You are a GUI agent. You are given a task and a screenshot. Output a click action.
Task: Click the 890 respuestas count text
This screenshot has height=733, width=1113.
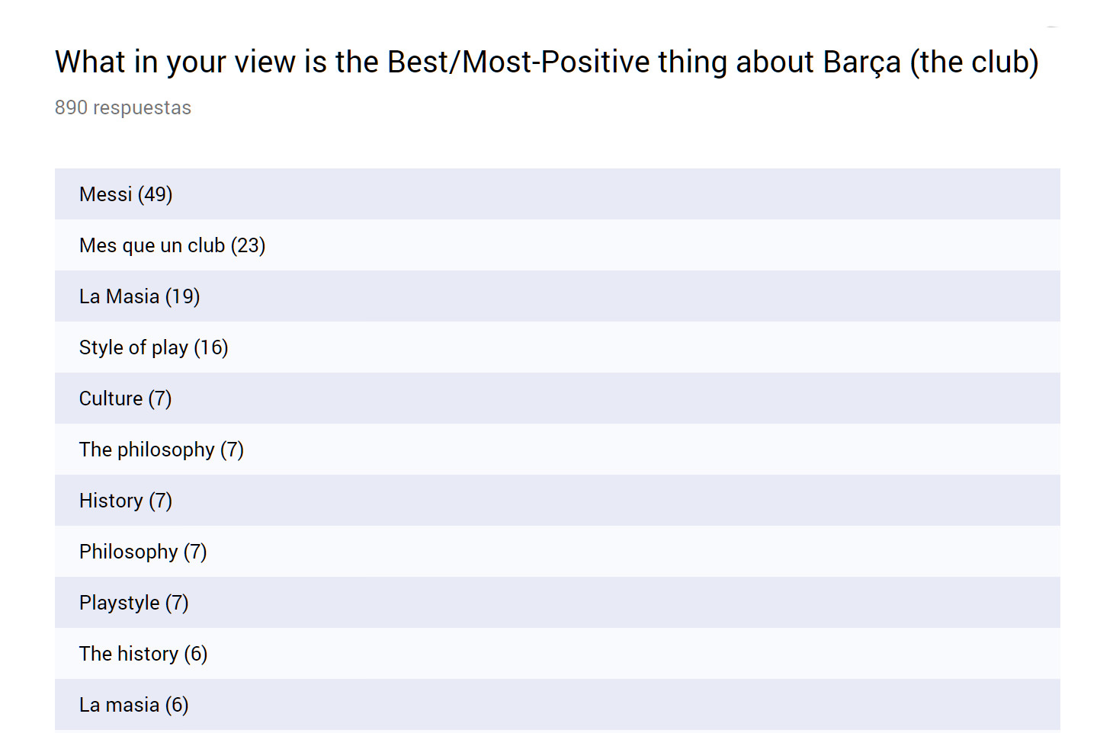[x=123, y=107]
